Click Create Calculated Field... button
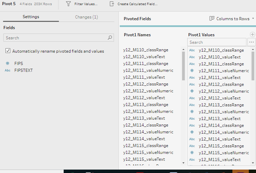Screen dimensions: 256x173 [x=133, y=4]
